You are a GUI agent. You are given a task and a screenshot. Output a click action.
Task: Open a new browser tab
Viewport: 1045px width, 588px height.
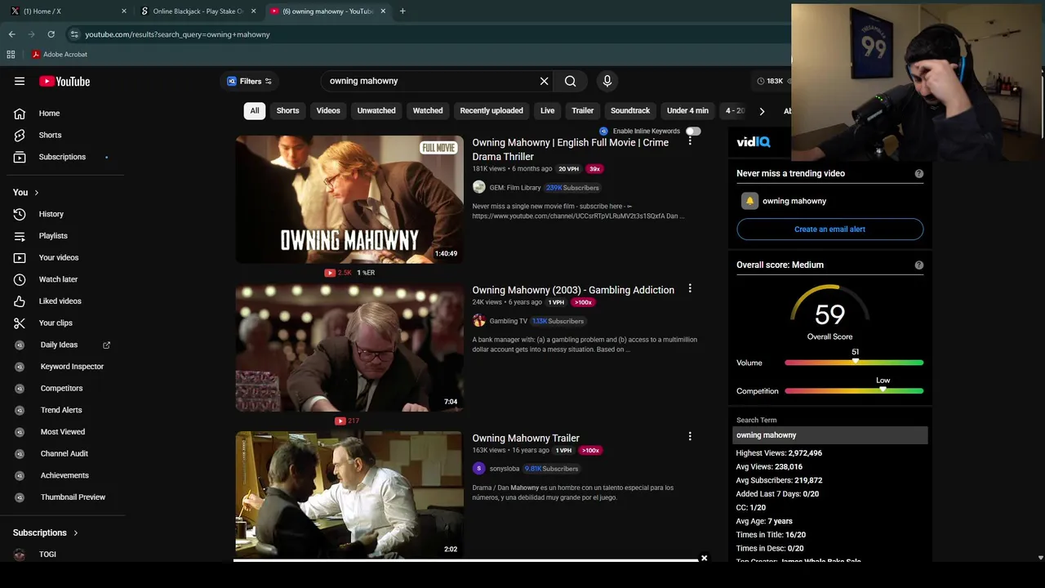pos(402,11)
